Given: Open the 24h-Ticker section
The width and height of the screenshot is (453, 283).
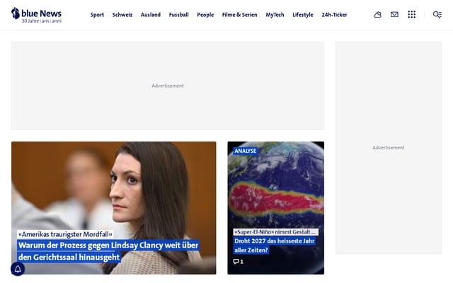Looking at the screenshot, I should click(x=334, y=15).
